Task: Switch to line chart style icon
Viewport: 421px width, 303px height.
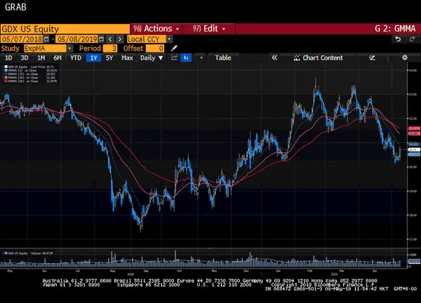Action: point(175,58)
